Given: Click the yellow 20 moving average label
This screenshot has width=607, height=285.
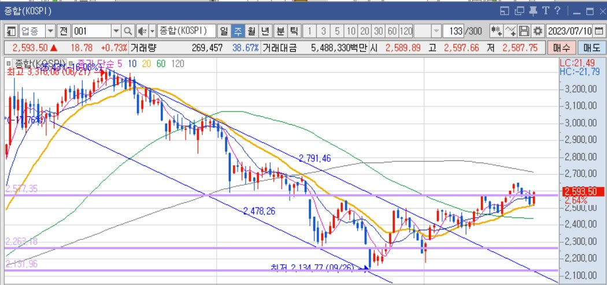Looking at the screenshot, I should (147, 64).
